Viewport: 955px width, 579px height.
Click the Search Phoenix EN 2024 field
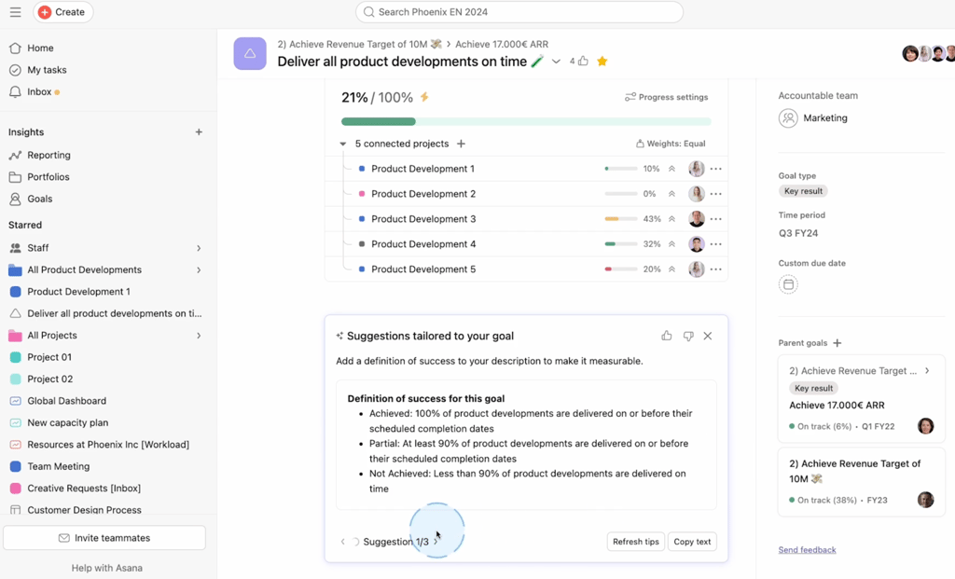519,11
